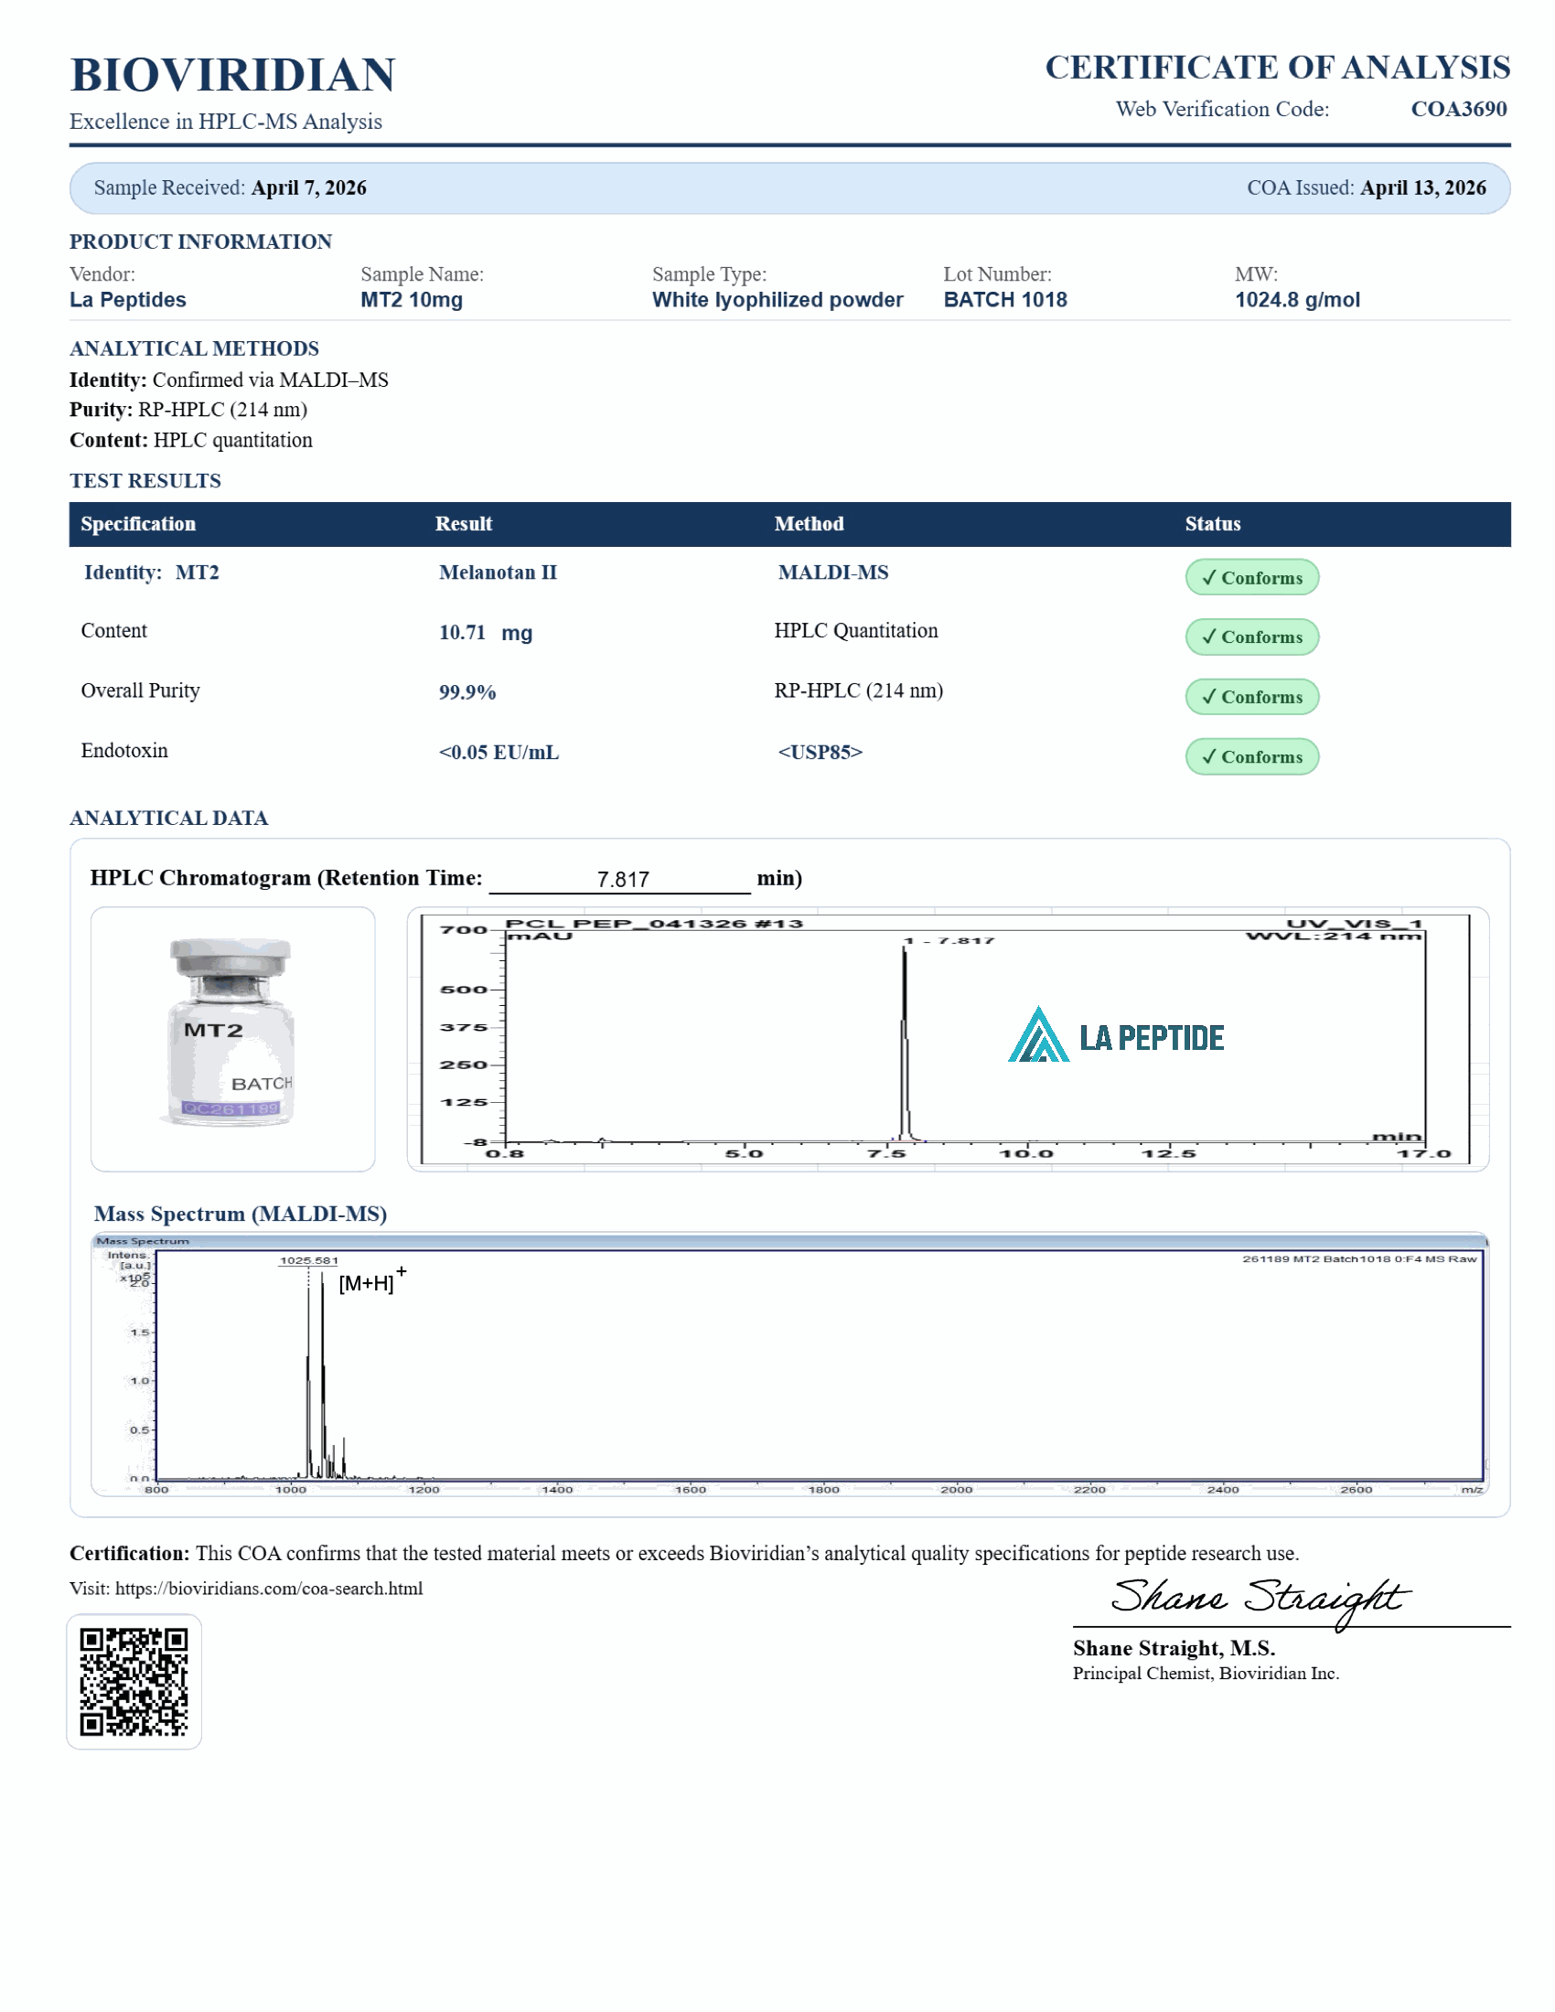Click the MALDI-MS method cell
The image size is (1555, 2012).
[832, 573]
